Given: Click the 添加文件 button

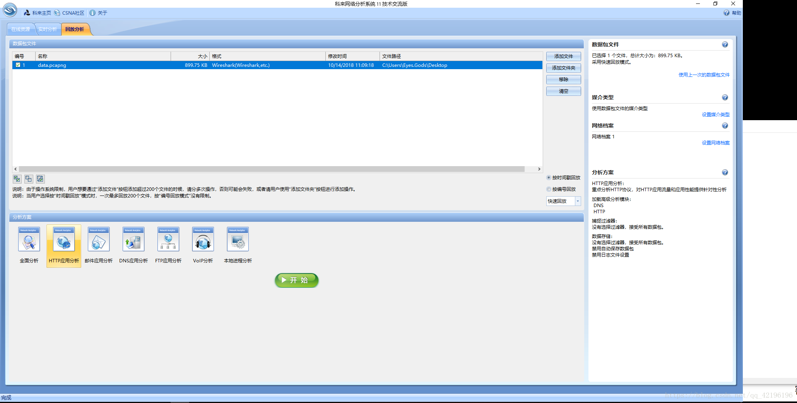Looking at the screenshot, I should coord(563,56).
